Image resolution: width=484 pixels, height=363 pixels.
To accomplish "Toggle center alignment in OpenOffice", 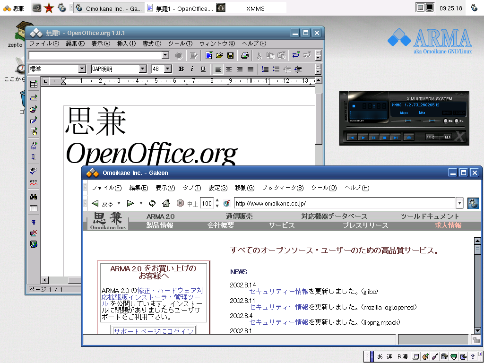I will 229,69.
